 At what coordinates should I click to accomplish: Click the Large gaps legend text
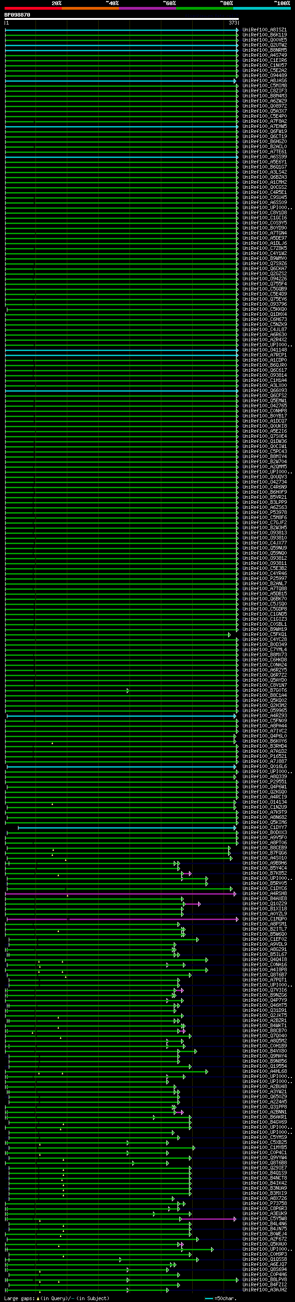point(19,1298)
